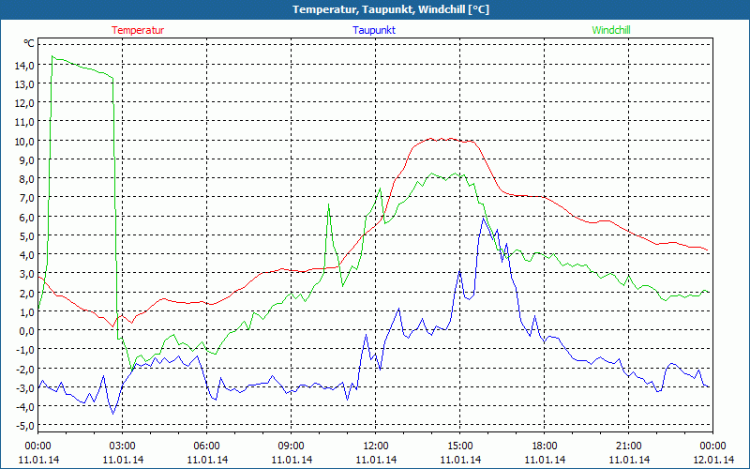This screenshot has height=469, width=750.
Task: Click the 3,0 y-axis value
Action: 27,274
